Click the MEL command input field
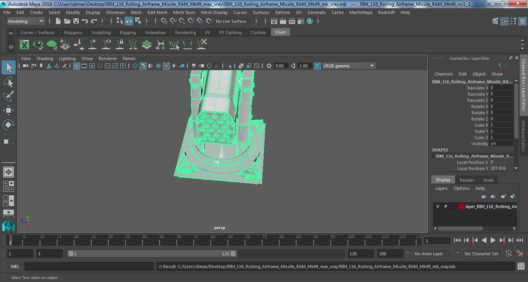The width and height of the screenshot is (528, 282). tap(89, 267)
